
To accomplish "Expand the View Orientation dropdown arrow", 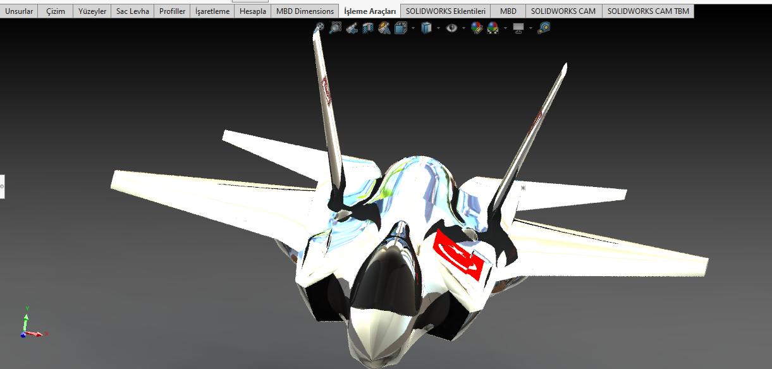I will click(x=413, y=28).
